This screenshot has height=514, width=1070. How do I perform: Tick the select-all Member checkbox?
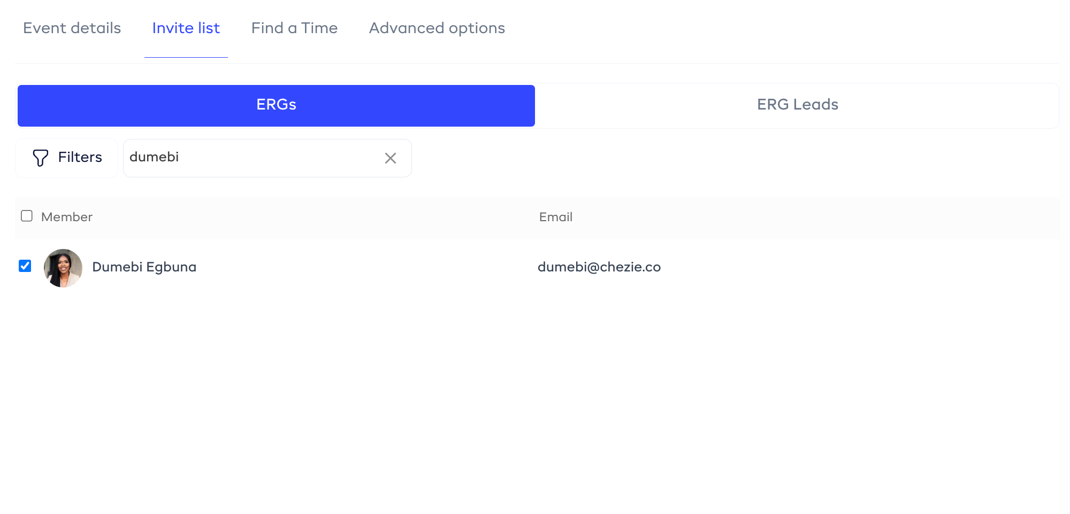(27, 216)
